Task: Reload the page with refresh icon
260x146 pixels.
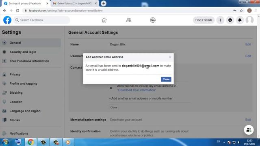Action: click(17, 11)
